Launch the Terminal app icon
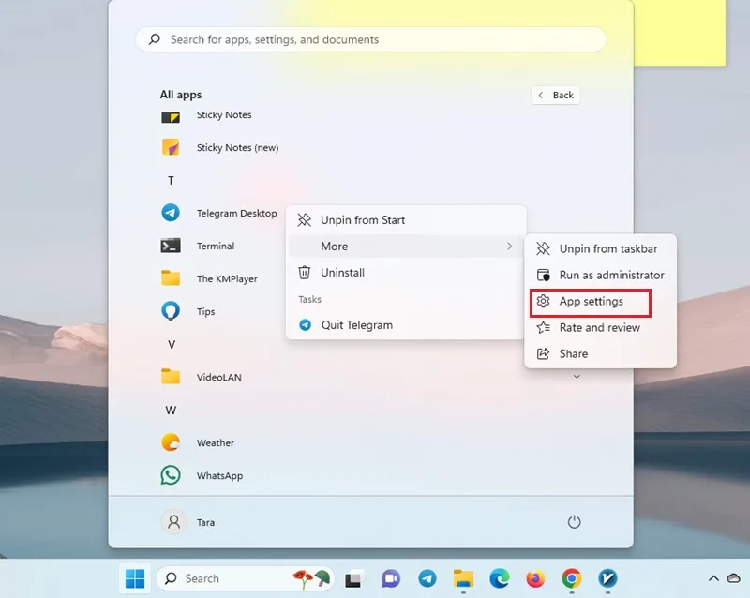Image resolution: width=750 pixels, height=598 pixels. coord(171,246)
